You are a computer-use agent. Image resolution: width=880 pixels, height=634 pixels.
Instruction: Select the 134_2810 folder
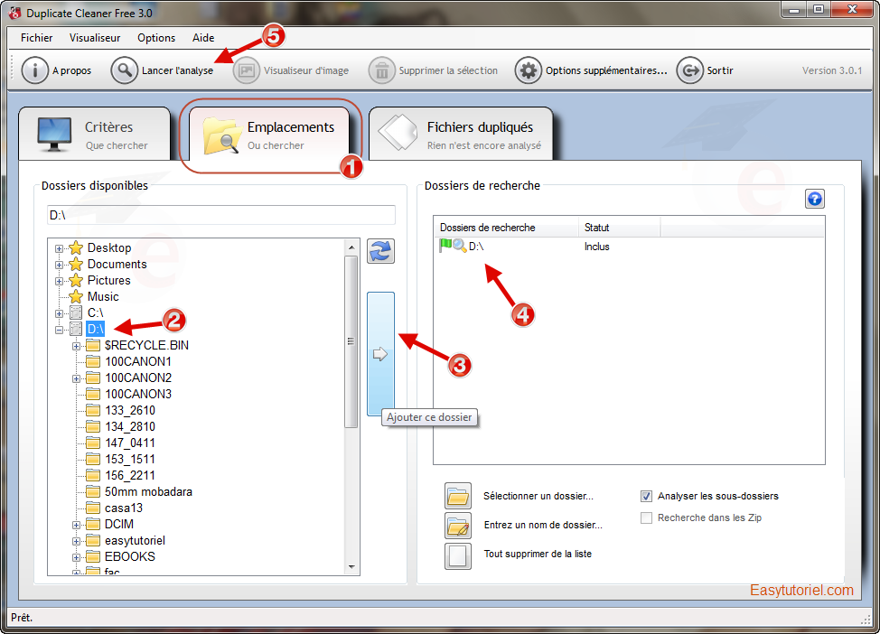click(130, 426)
